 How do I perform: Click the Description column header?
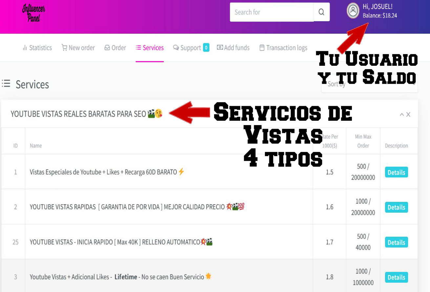397,146
